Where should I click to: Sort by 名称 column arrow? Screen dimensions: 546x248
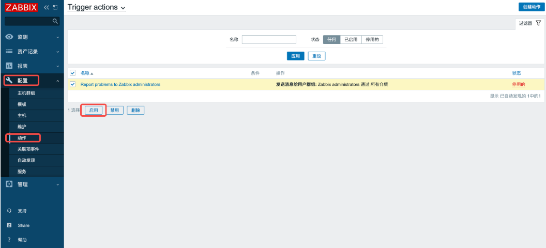(x=92, y=73)
